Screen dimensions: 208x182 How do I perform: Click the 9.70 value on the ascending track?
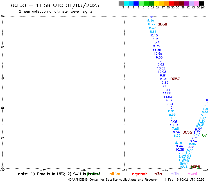tap(197, 132)
